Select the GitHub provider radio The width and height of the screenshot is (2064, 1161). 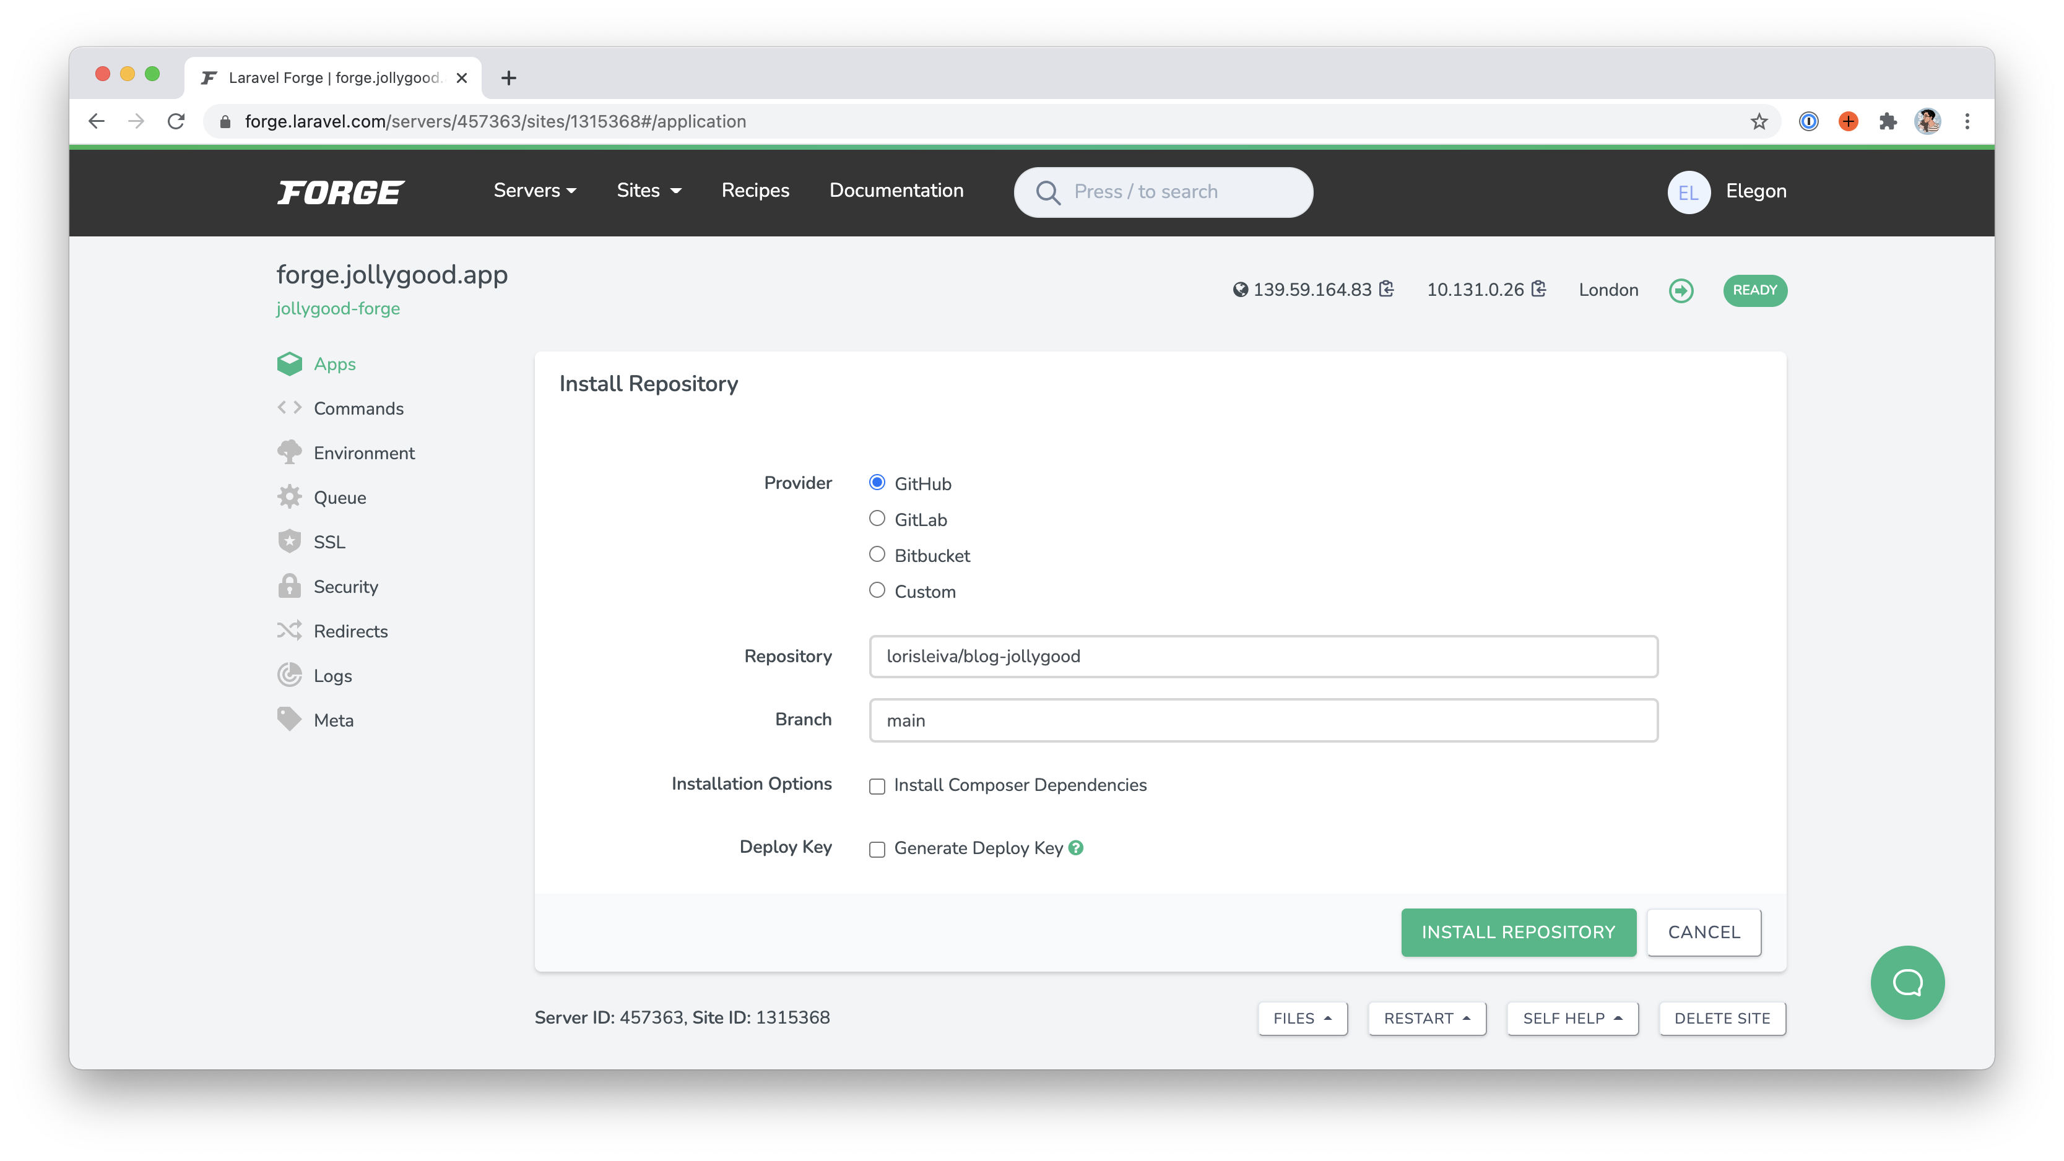click(x=877, y=482)
